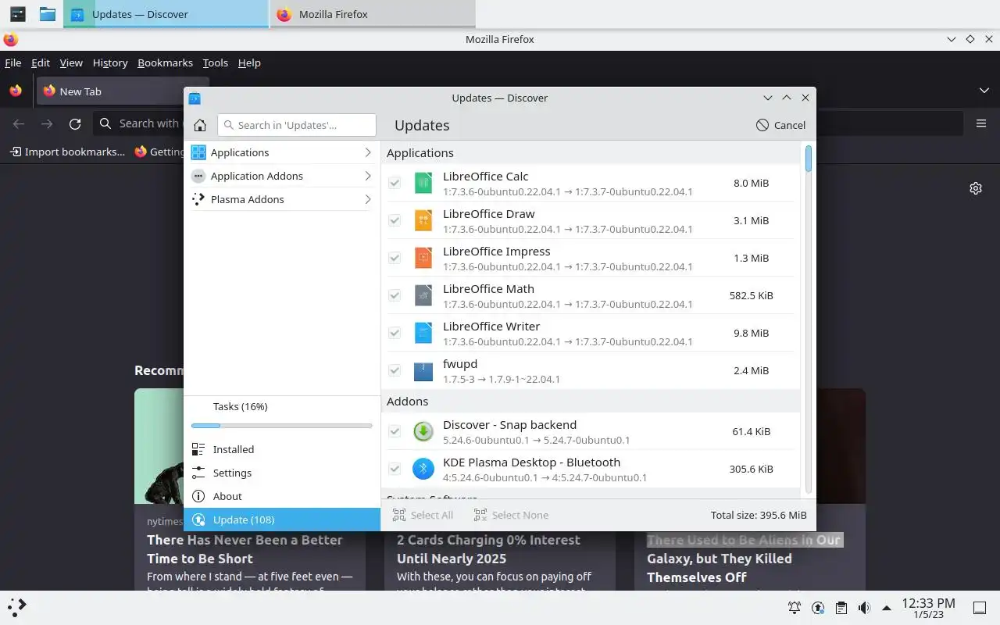Open the Installed section
This screenshot has width=1000, height=625.
[282, 449]
